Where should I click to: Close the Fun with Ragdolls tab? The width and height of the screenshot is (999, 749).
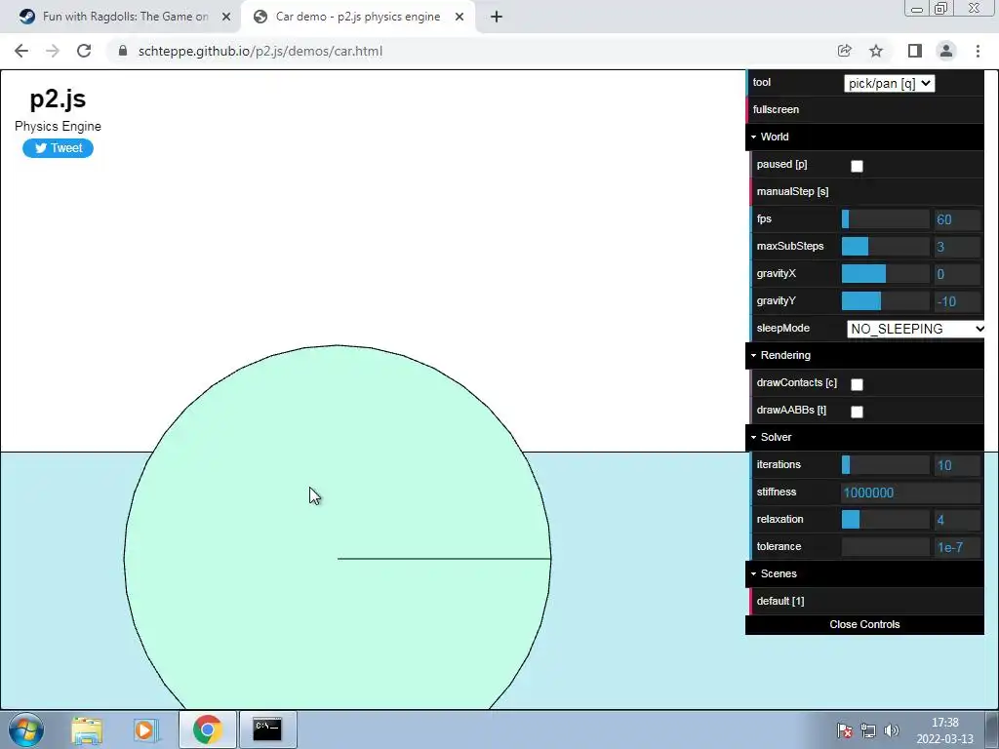tap(226, 17)
